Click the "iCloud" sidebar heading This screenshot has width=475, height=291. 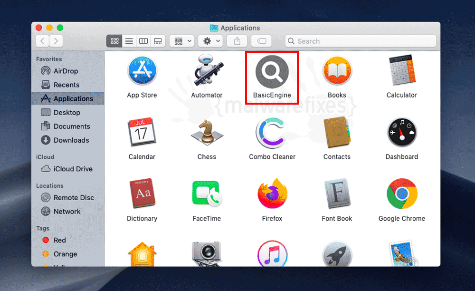(45, 157)
